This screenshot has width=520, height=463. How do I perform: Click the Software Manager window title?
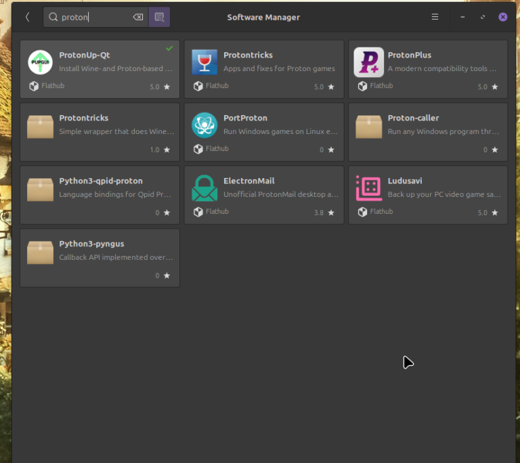pyautogui.click(x=263, y=17)
